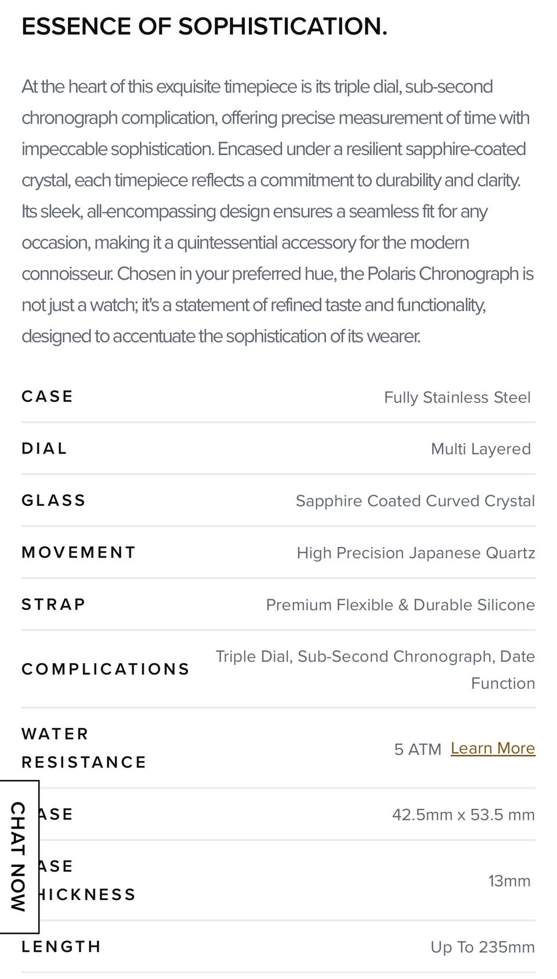Viewport: 557px width, 979px height.
Task: Click the Essence of Sophistication heading
Action: (x=204, y=27)
